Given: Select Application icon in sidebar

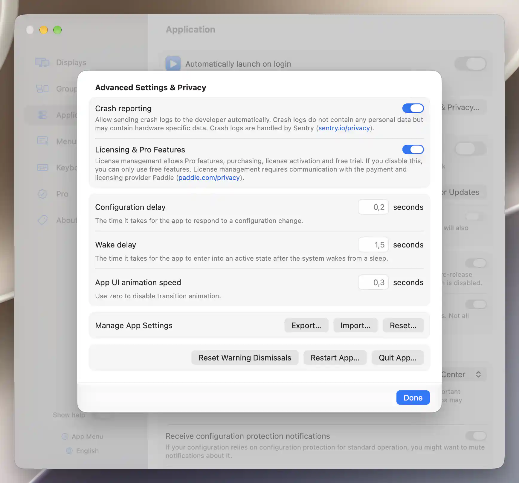Looking at the screenshot, I should (42, 115).
